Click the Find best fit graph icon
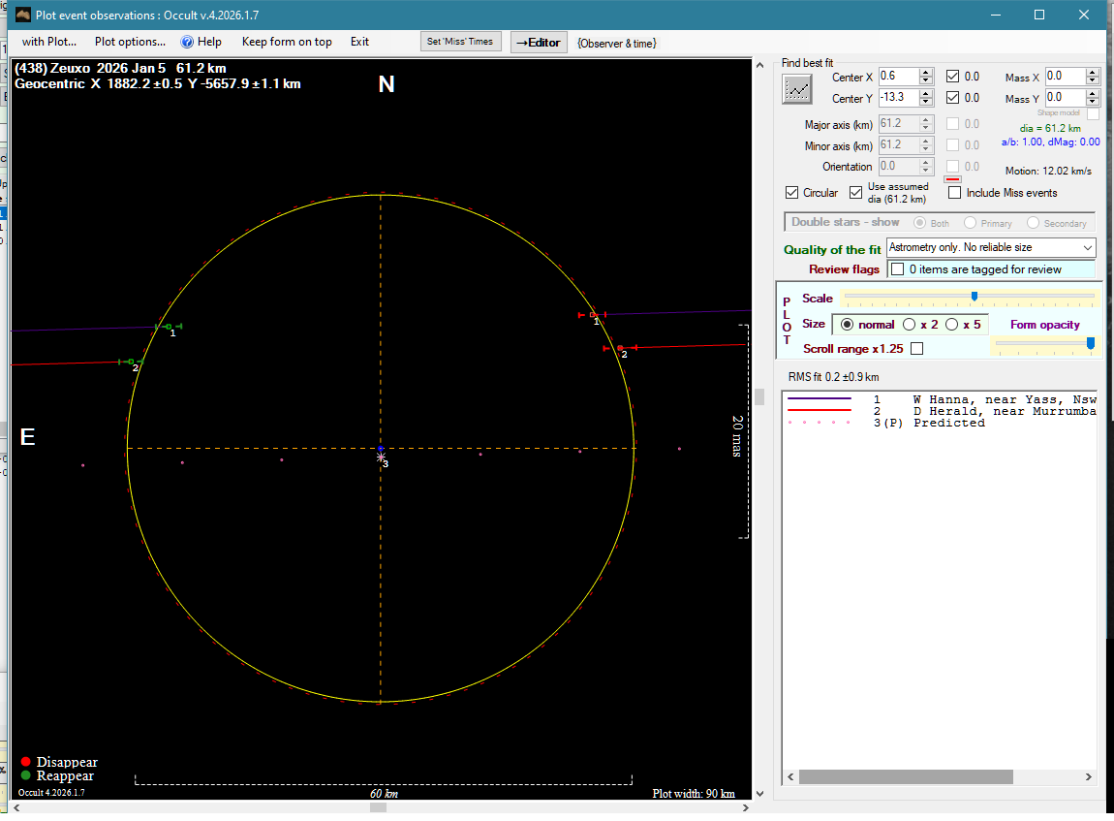Image resolution: width=1114 pixels, height=821 pixels. coord(797,89)
